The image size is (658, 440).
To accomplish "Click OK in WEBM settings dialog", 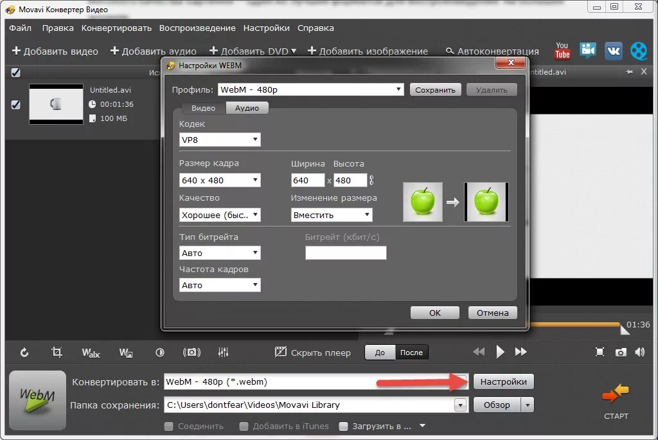I will (x=435, y=313).
